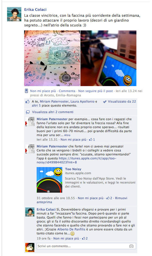Open Erika Colaci's profile picture at top
The image size is (152, 256).
coord(14,14)
